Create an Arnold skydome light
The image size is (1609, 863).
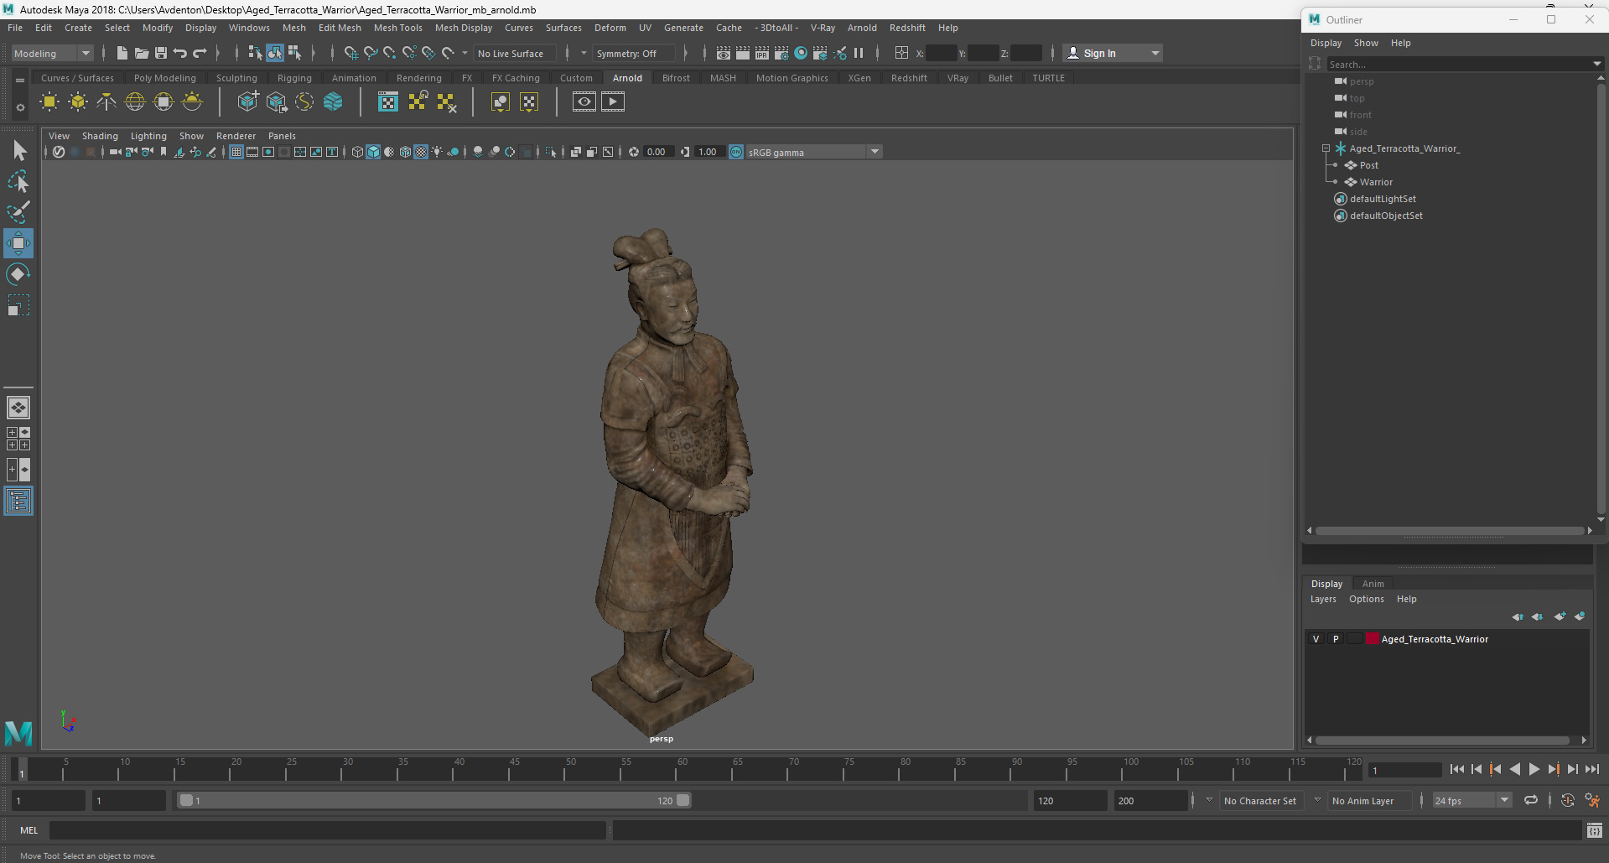135,102
